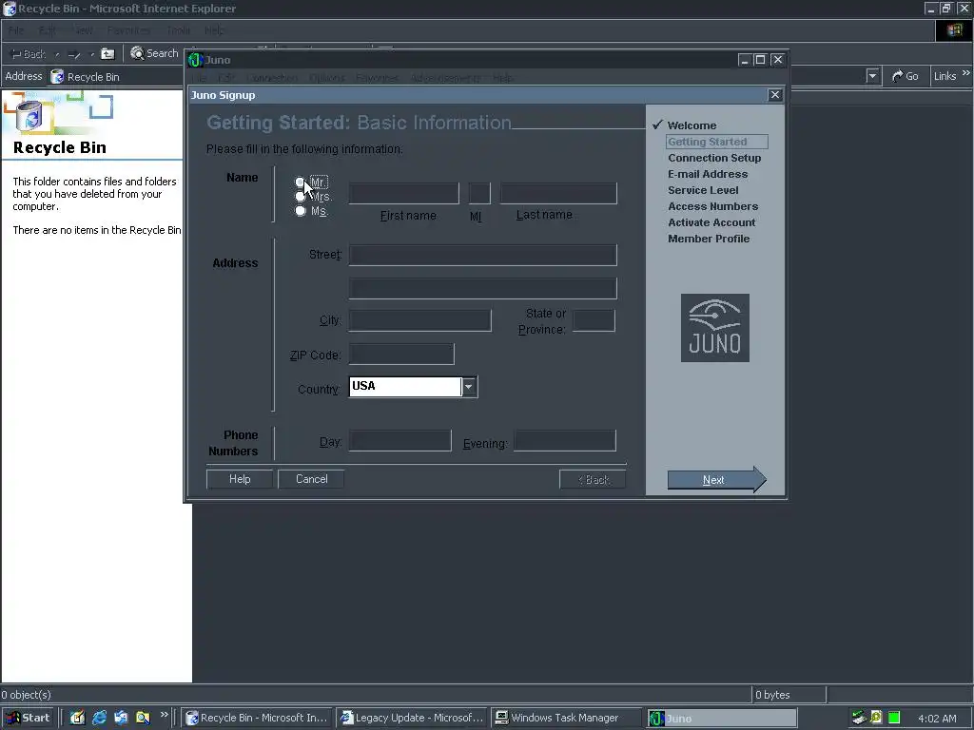
Task: Click the Juno logo image in sidebar
Action: (715, 328)
